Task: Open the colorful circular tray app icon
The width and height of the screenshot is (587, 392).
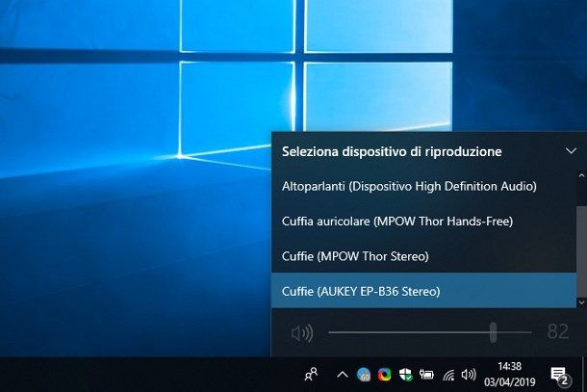Action: click(x=384, y=375)
